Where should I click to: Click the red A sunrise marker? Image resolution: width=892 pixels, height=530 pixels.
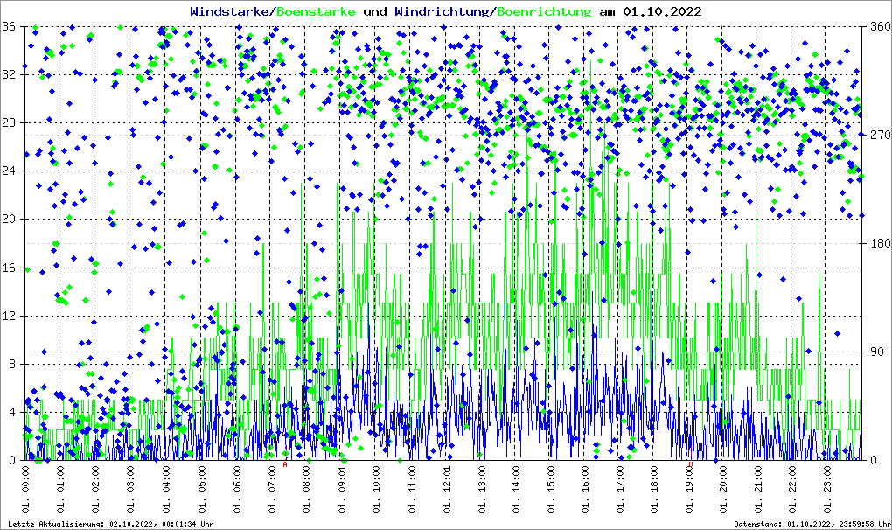(x=285, y=464)
